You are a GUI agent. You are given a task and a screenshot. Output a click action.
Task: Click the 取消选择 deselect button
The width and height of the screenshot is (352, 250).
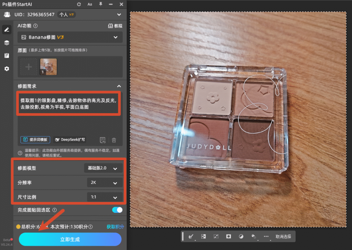tap(283, 237)
